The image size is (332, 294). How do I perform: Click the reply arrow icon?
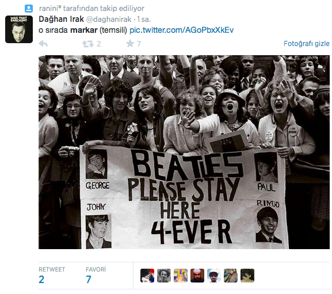43,44
